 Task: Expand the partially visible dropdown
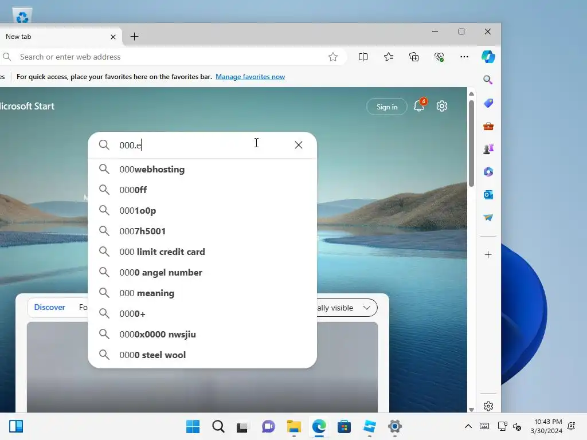[x=347, y=308]
